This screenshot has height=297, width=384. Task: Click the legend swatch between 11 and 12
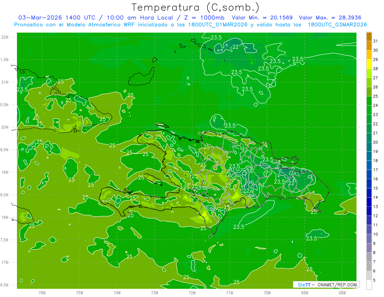click(x=369, y=220)
